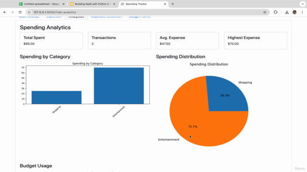Click the Shopping axis label under bar chart
This screenshot has height=172, width=307.
[57, 109]
